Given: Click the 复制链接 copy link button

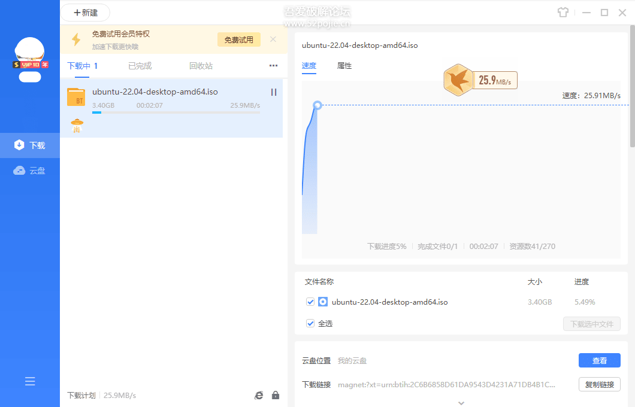Looking at the screenshot, I should 600,384.
